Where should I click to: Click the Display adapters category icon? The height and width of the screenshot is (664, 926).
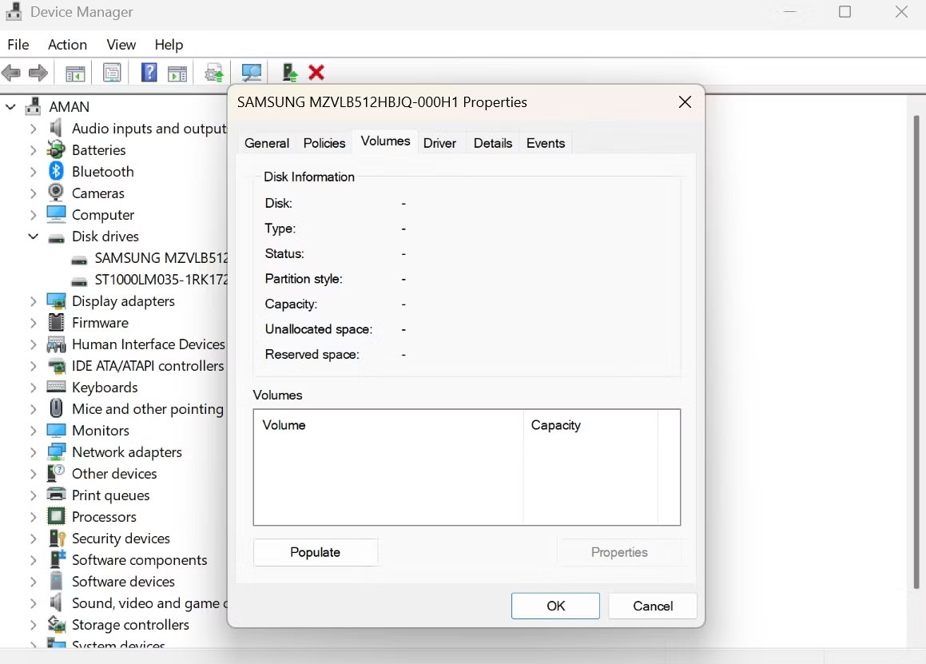pos(56,301)
